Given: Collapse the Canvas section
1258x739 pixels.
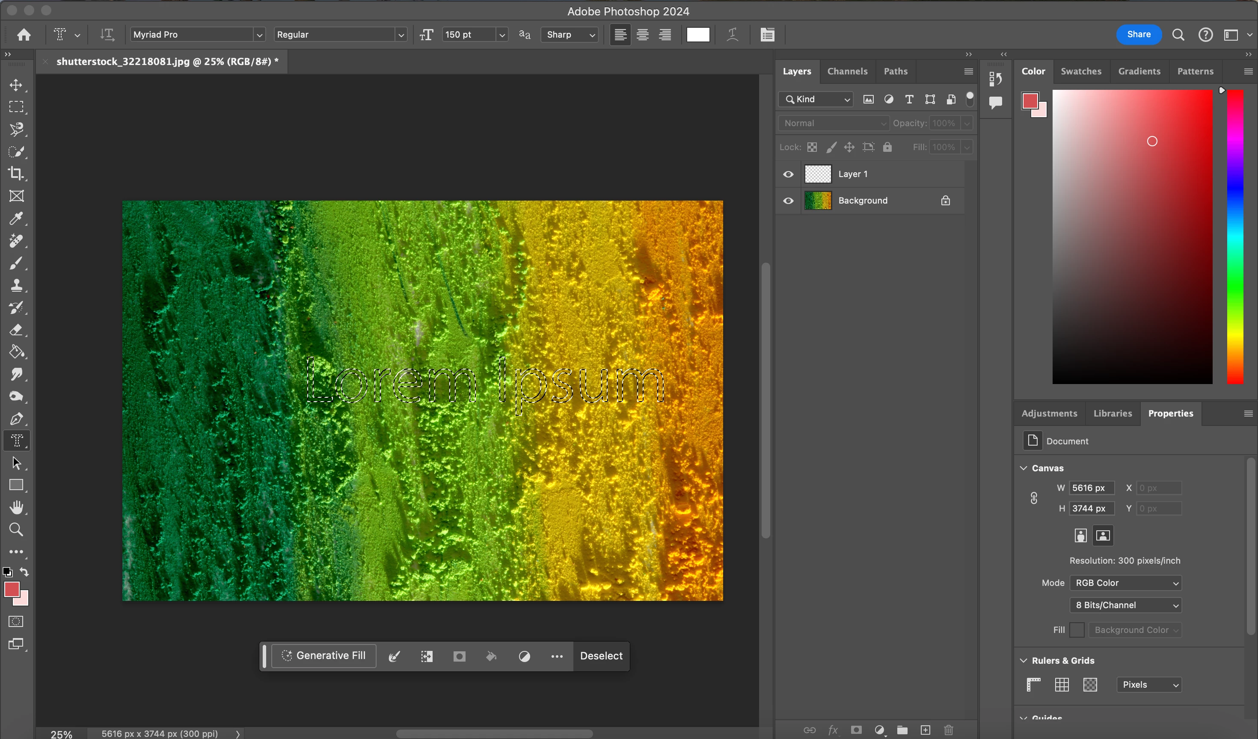Looking at the screenshot, I should click(1024, 468).
